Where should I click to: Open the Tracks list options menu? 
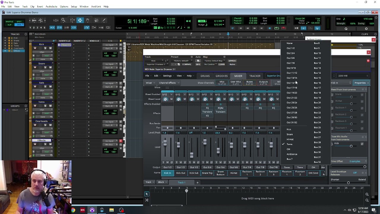[26, 34]
